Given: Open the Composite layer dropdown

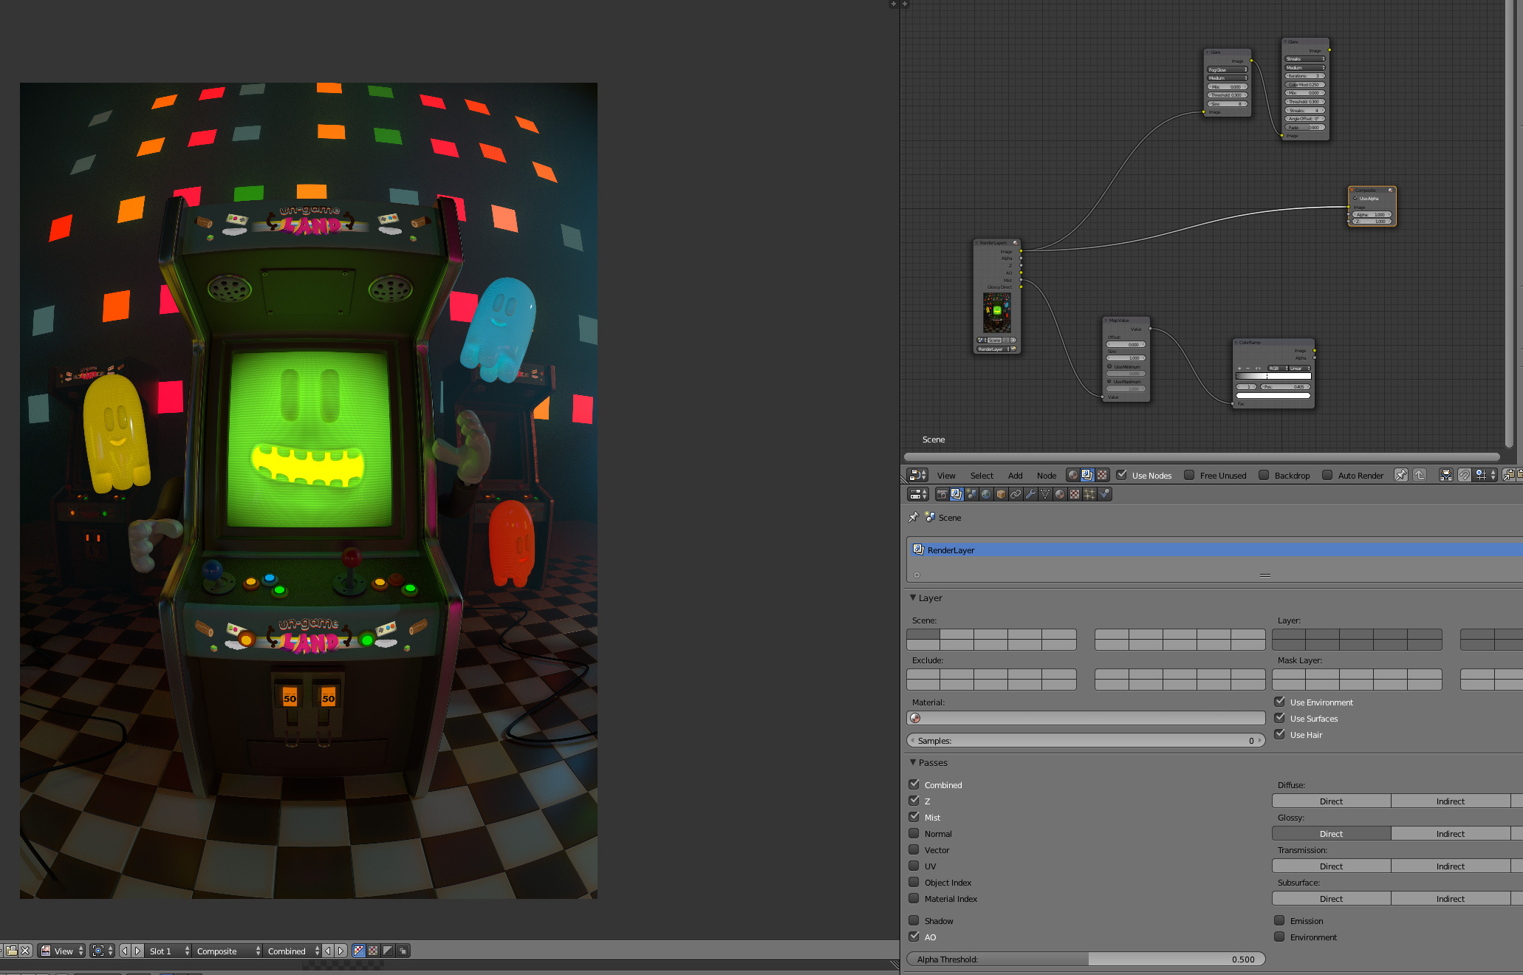Looking at the screenshot, I should [228, 951].
